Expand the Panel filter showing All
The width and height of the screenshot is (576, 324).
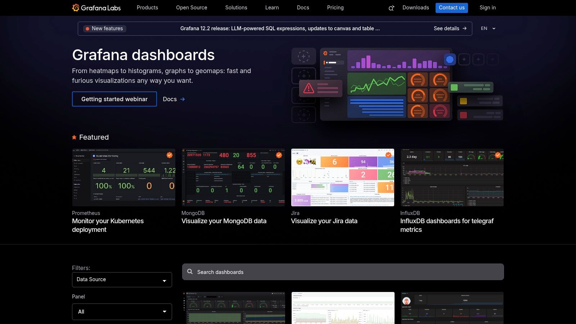pyautogui.click(x=122, y=311)
